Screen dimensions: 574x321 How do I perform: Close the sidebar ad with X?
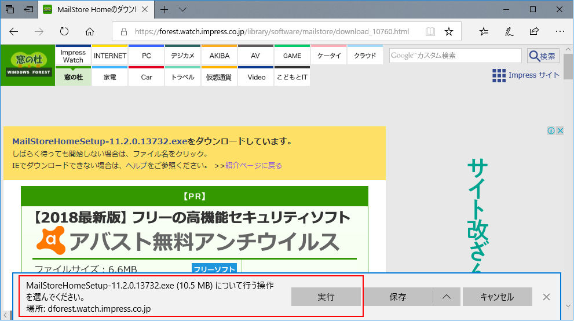tap(560, 131)
